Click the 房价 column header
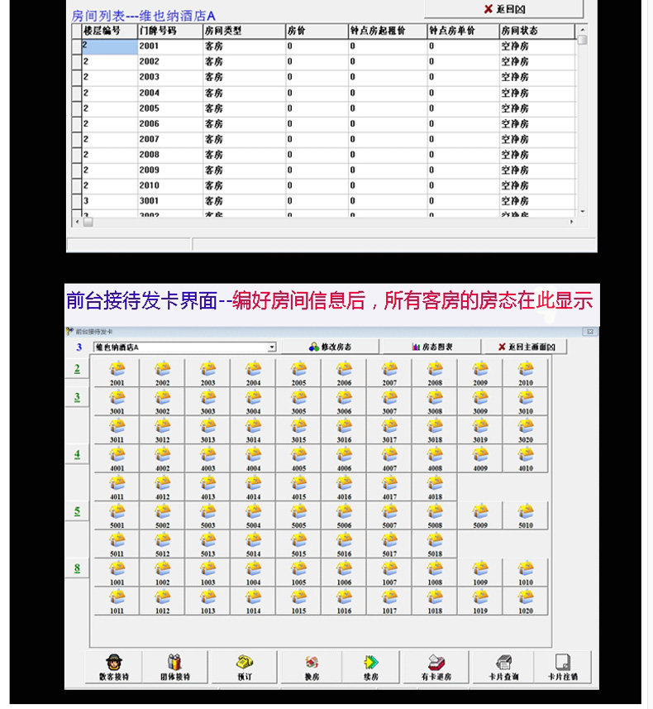Screen dimensions: 653x709 click(x=317, y=31)
